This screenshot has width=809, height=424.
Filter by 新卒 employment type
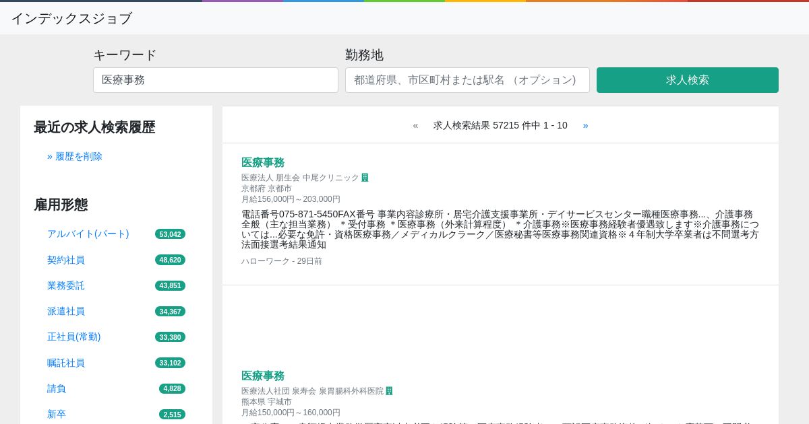coord(57,414)
